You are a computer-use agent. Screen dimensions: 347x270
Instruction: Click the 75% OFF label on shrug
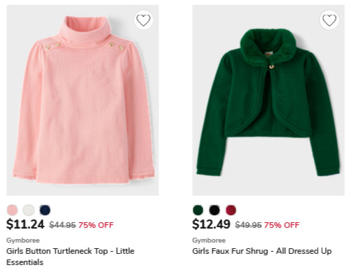point(282,225)
